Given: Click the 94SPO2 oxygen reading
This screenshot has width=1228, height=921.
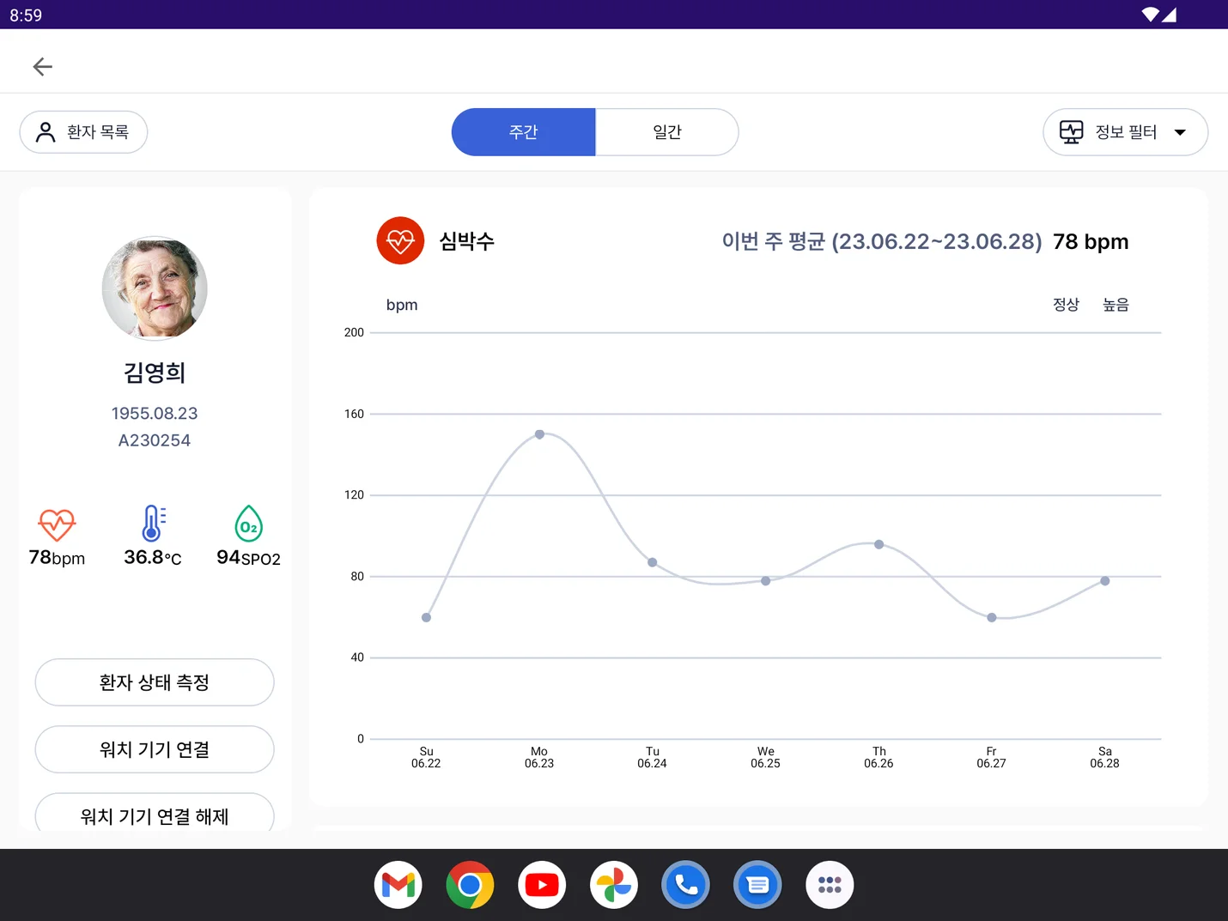Looking at the screenshot, I should point(248,558).
